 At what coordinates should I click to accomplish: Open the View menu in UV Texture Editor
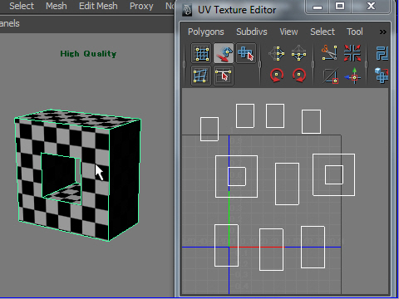[x=288, y=32]
